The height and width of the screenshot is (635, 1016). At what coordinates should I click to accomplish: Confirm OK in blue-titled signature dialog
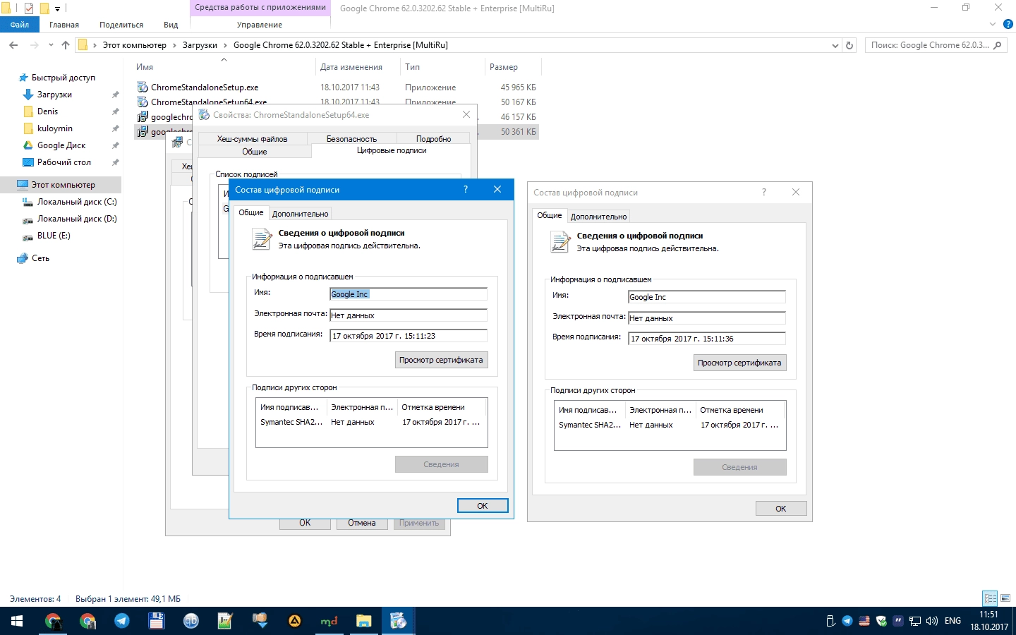tap(483, 506)
